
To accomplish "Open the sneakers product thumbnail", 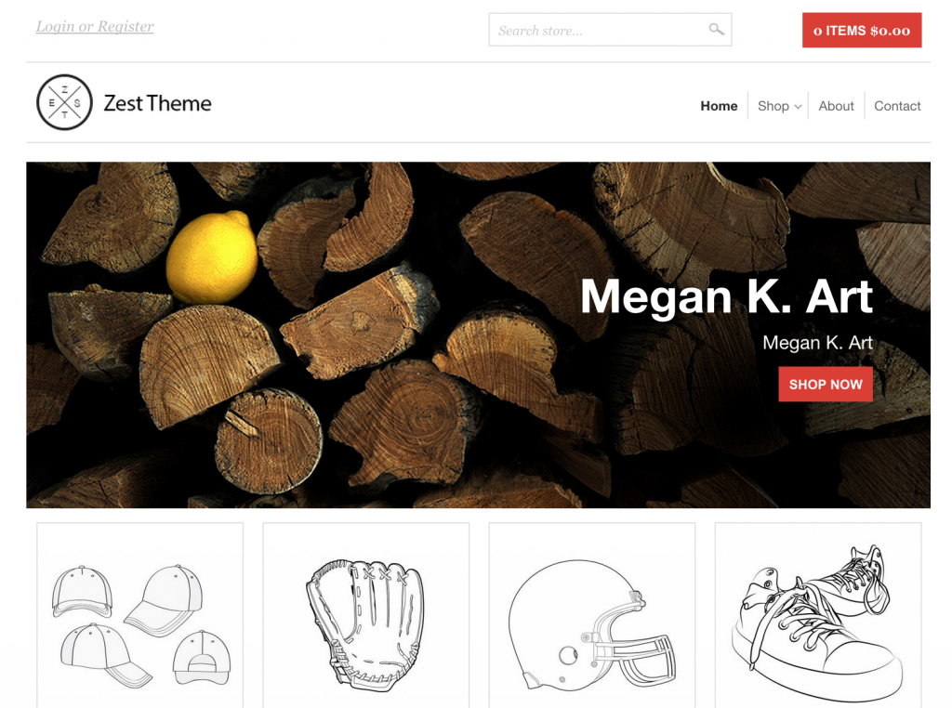I will click(x=818, y=615).
